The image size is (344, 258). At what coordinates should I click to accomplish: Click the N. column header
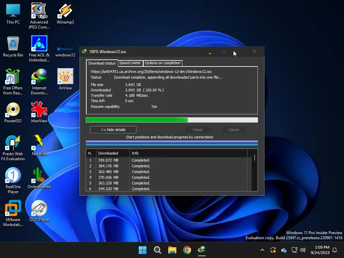(x=91, y=153)
